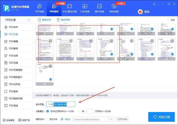Switch to the PDF转换 tab
The height and width of the screenshot is (125, 178).
pos(40,8)
